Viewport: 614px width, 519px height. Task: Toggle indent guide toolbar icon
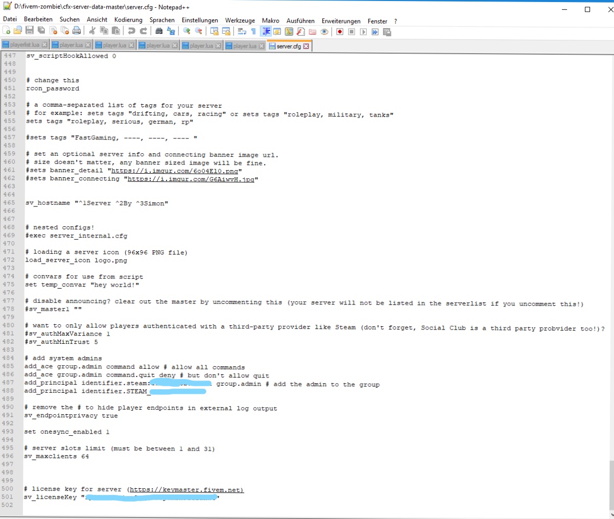pyautogui.click(x=266, y=31)
